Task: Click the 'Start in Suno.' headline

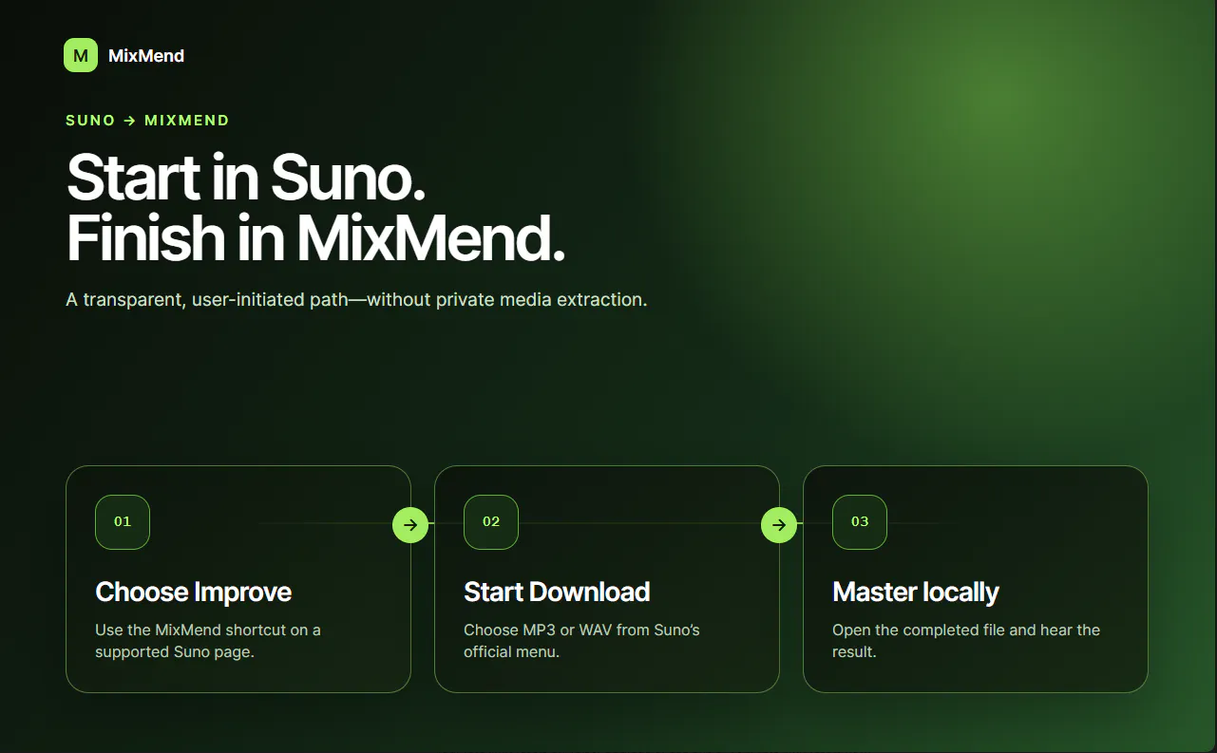Action: coord(246,178)
